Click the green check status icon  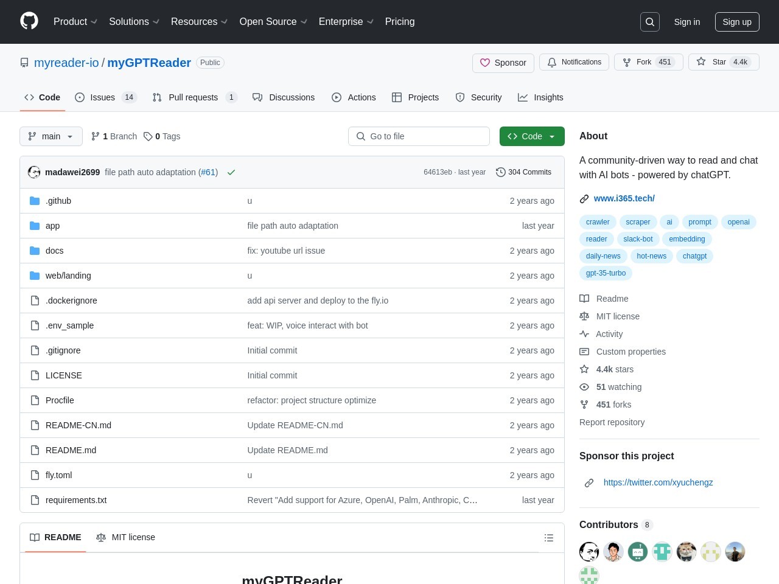[x=231, y=172]
